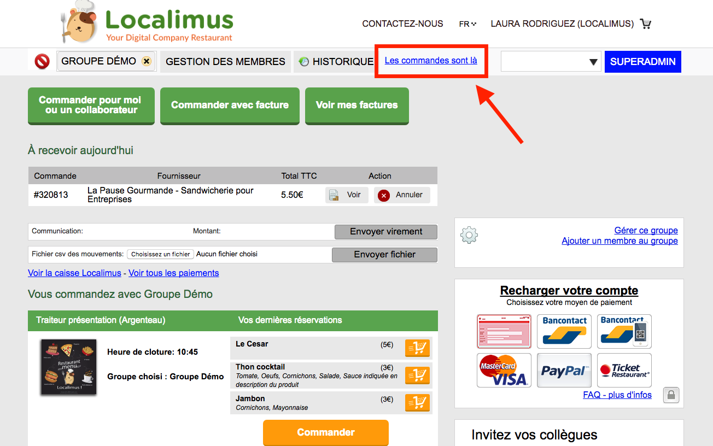Open Laura Rodriguez account menu
The image size is (713, 446).
pyautogui.click(x=562, y=24)
